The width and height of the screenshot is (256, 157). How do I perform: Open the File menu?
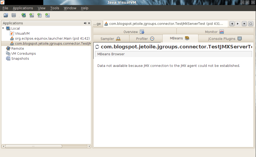pos(5,8)
